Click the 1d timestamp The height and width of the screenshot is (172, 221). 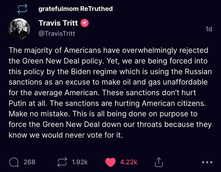[208, 29]
